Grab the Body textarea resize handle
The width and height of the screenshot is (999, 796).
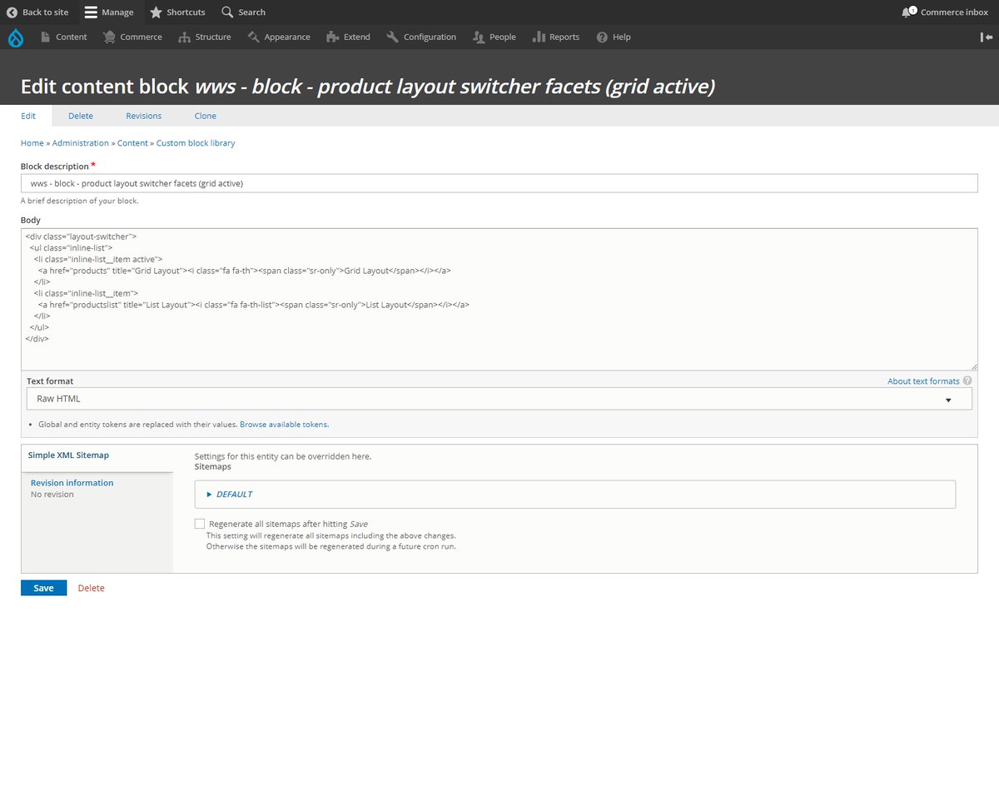973,366
